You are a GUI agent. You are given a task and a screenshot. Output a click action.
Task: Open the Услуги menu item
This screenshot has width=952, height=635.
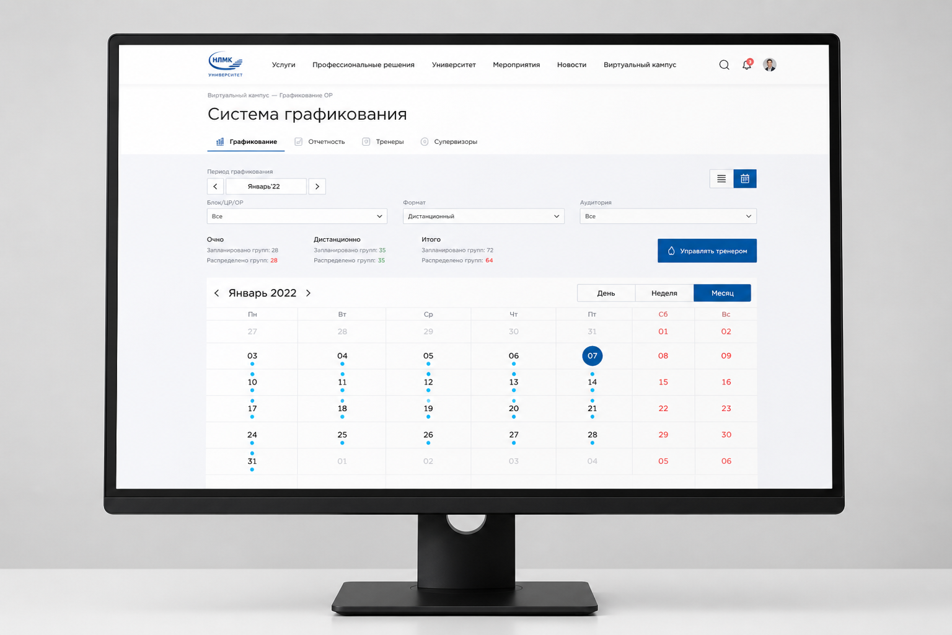click(283, 64)
